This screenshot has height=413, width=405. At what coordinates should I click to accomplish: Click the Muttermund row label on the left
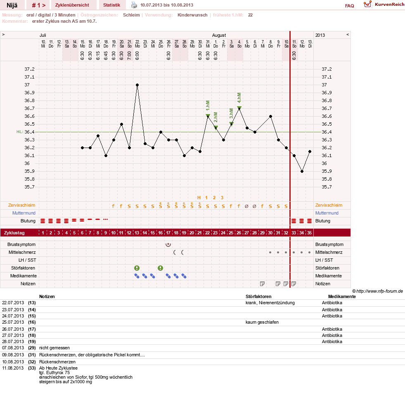(24, 213)
